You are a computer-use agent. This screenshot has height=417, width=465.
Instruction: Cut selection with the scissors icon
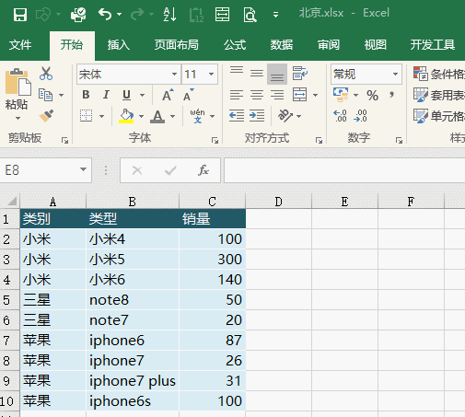click(46, 74)
